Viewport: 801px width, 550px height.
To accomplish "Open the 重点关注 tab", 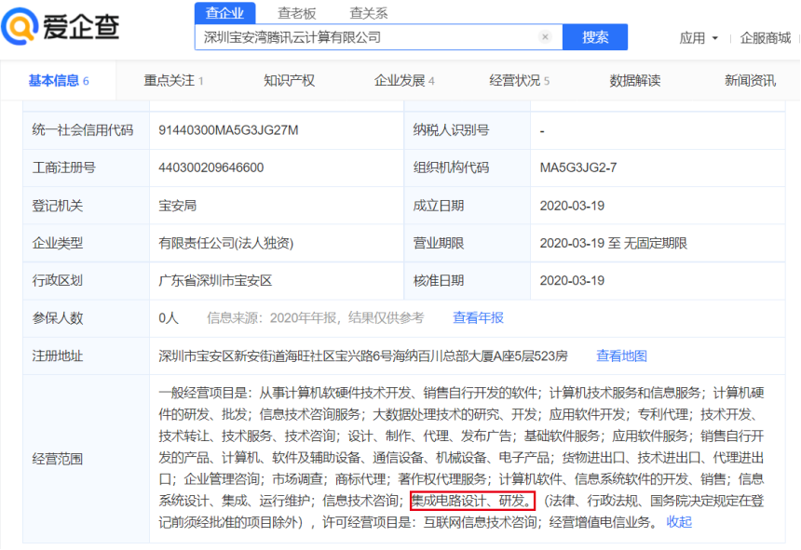I will coord(173,81).
